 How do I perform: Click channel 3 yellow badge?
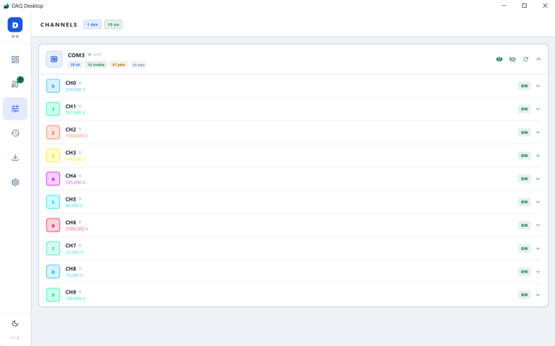coord(53,156)
